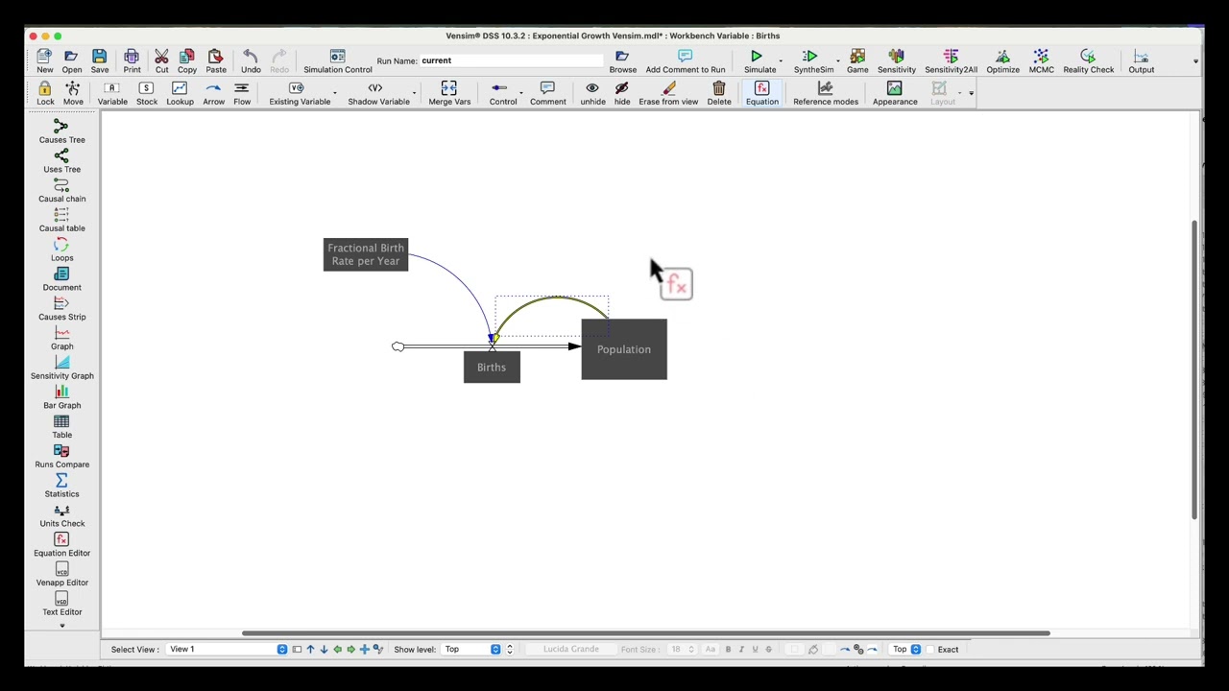Select the Flow tool
Image resolution: width=1229 pixels, height=691 pixels.
coord(242,93)
